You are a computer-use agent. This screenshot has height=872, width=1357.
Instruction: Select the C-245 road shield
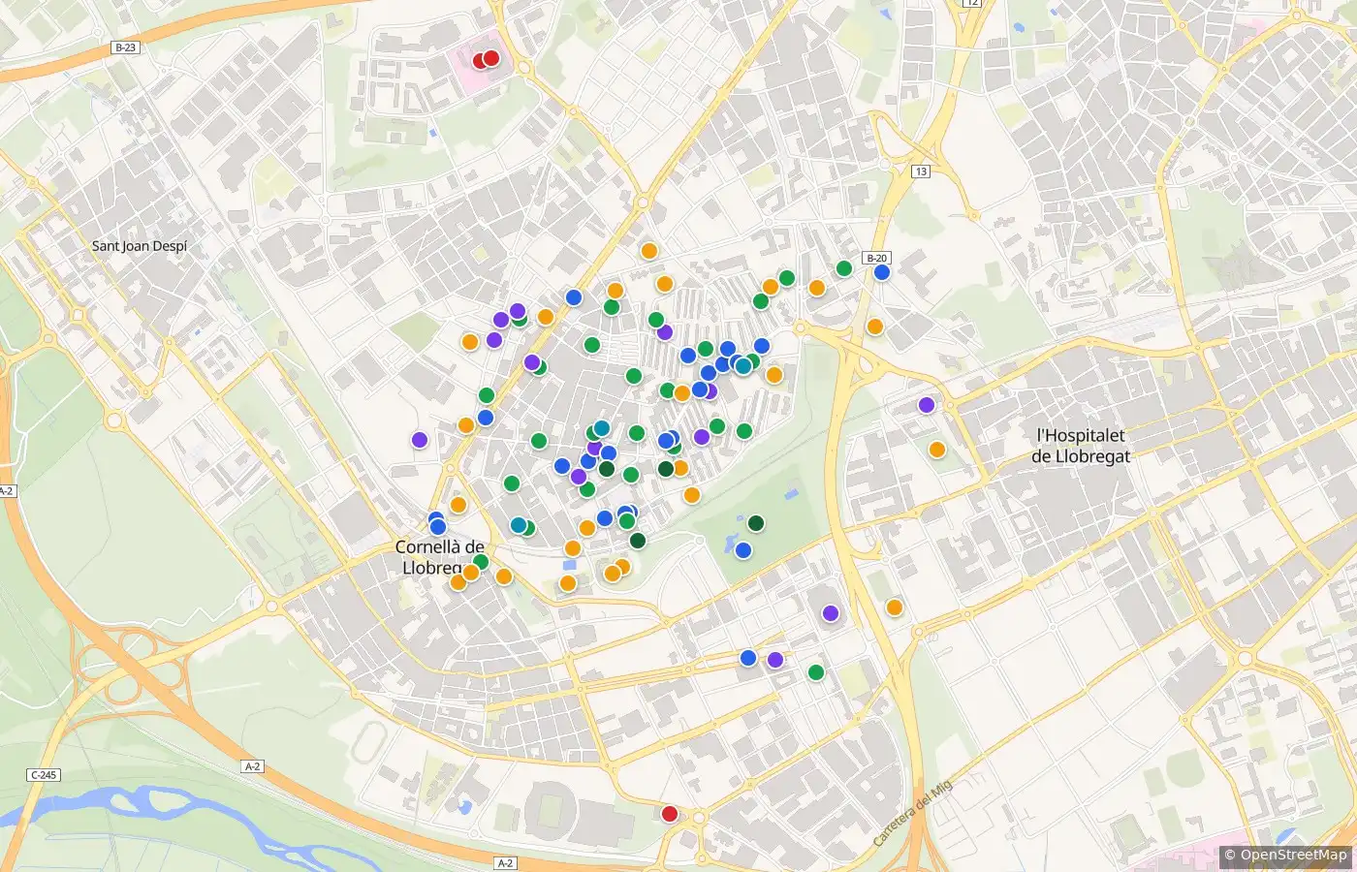44,775
